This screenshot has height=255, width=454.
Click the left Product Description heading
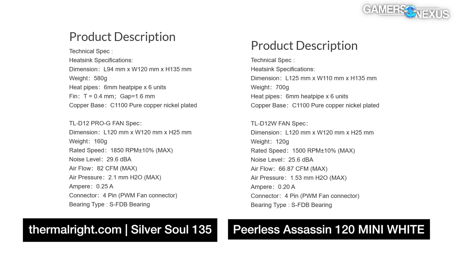(122, 37)
